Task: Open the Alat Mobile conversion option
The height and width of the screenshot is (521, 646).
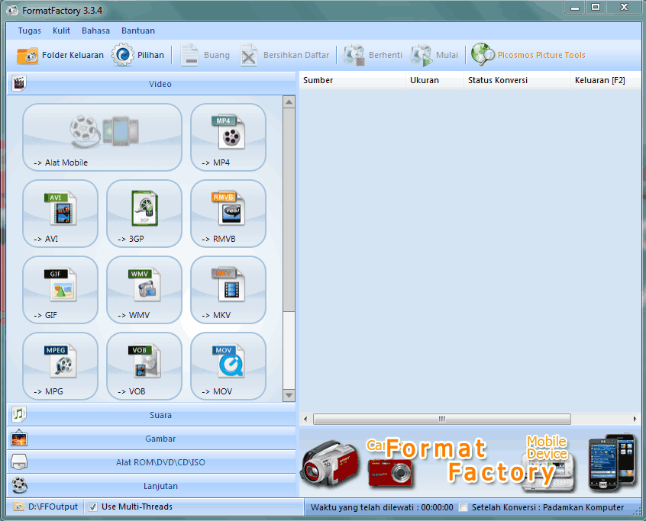Action: (x=102, y=137)
